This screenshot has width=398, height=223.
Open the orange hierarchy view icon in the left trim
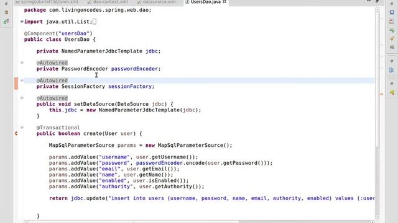click(6, 12)
